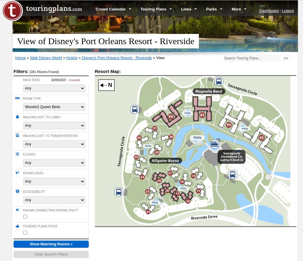The height and width of the screenshot is (261, 303).
Task: Click the CHANGE date link
Action: (74, 80)
